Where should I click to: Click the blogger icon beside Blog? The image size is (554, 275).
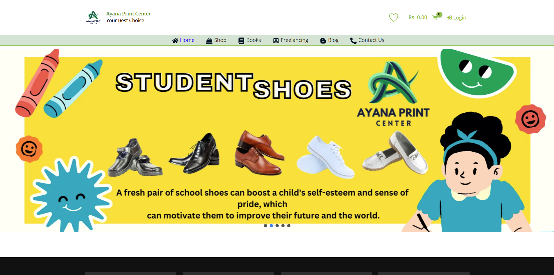click(323, 41)
